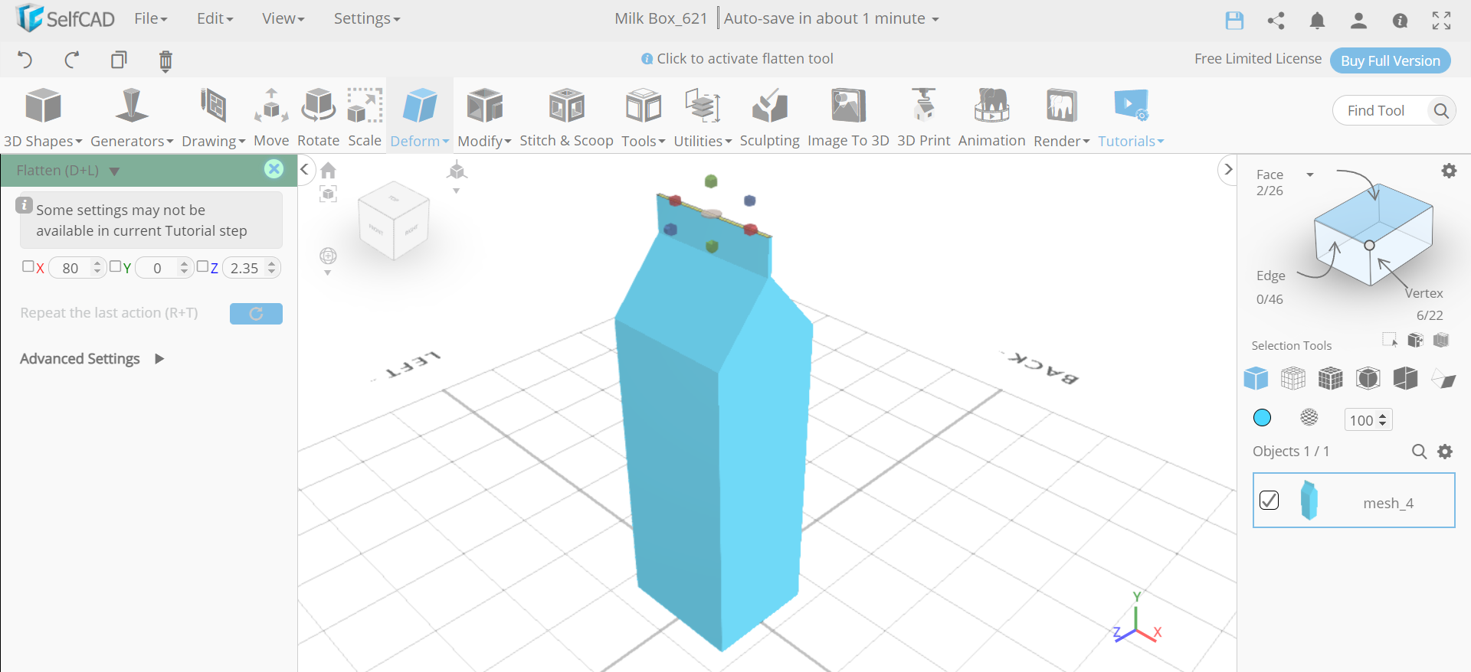This screenshot has height=672, width=1471.
Task: Toggle Vertex selection mode
Action: (1423, 293)
